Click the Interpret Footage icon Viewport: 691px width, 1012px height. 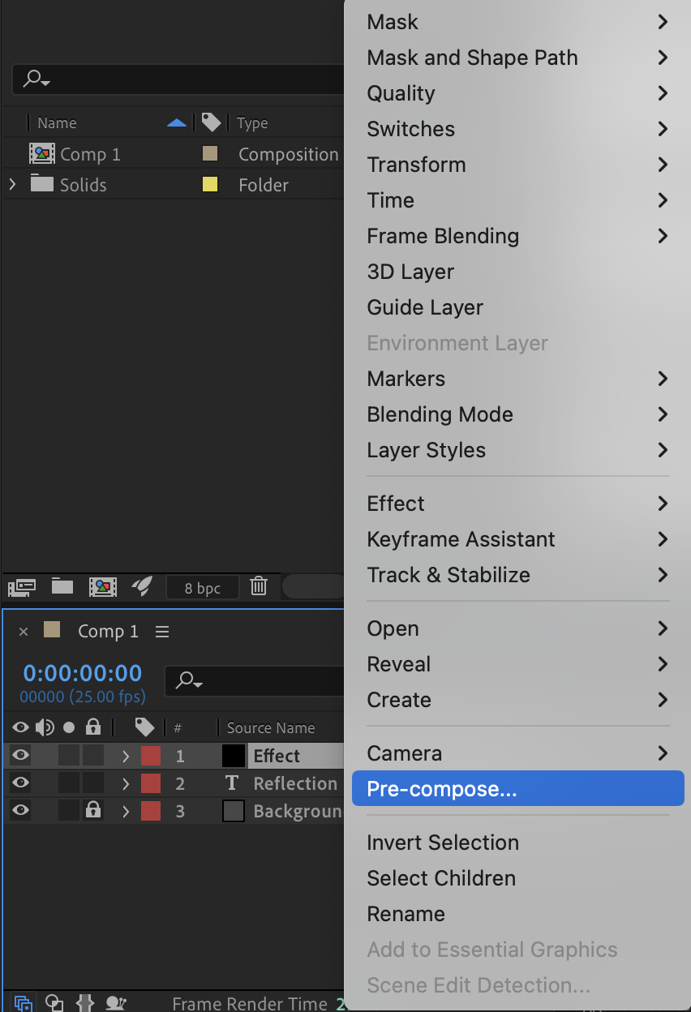point(21,586)
